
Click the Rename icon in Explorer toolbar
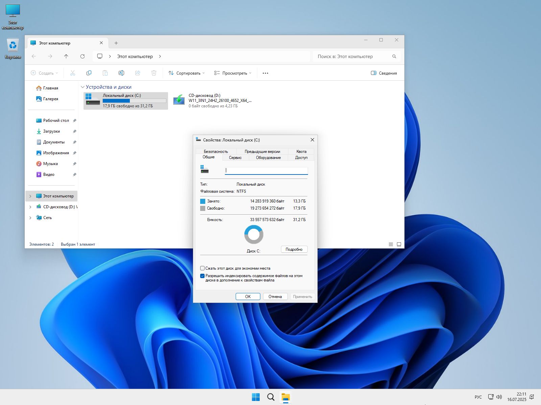pos(121,73)
